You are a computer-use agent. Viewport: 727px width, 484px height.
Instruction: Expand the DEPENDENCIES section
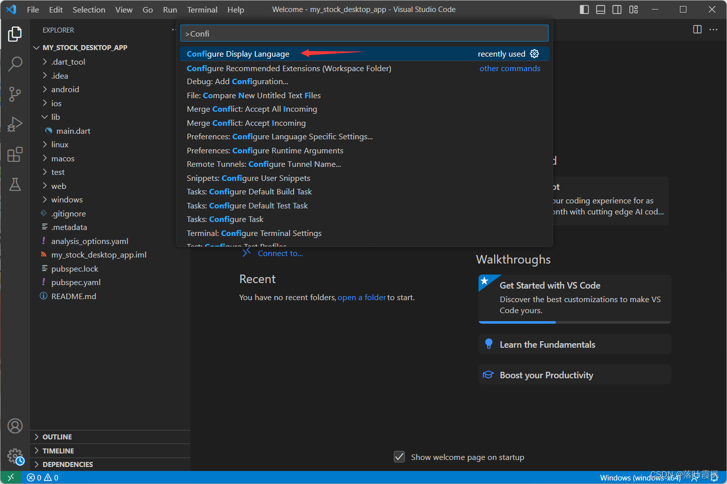[36, 464]
